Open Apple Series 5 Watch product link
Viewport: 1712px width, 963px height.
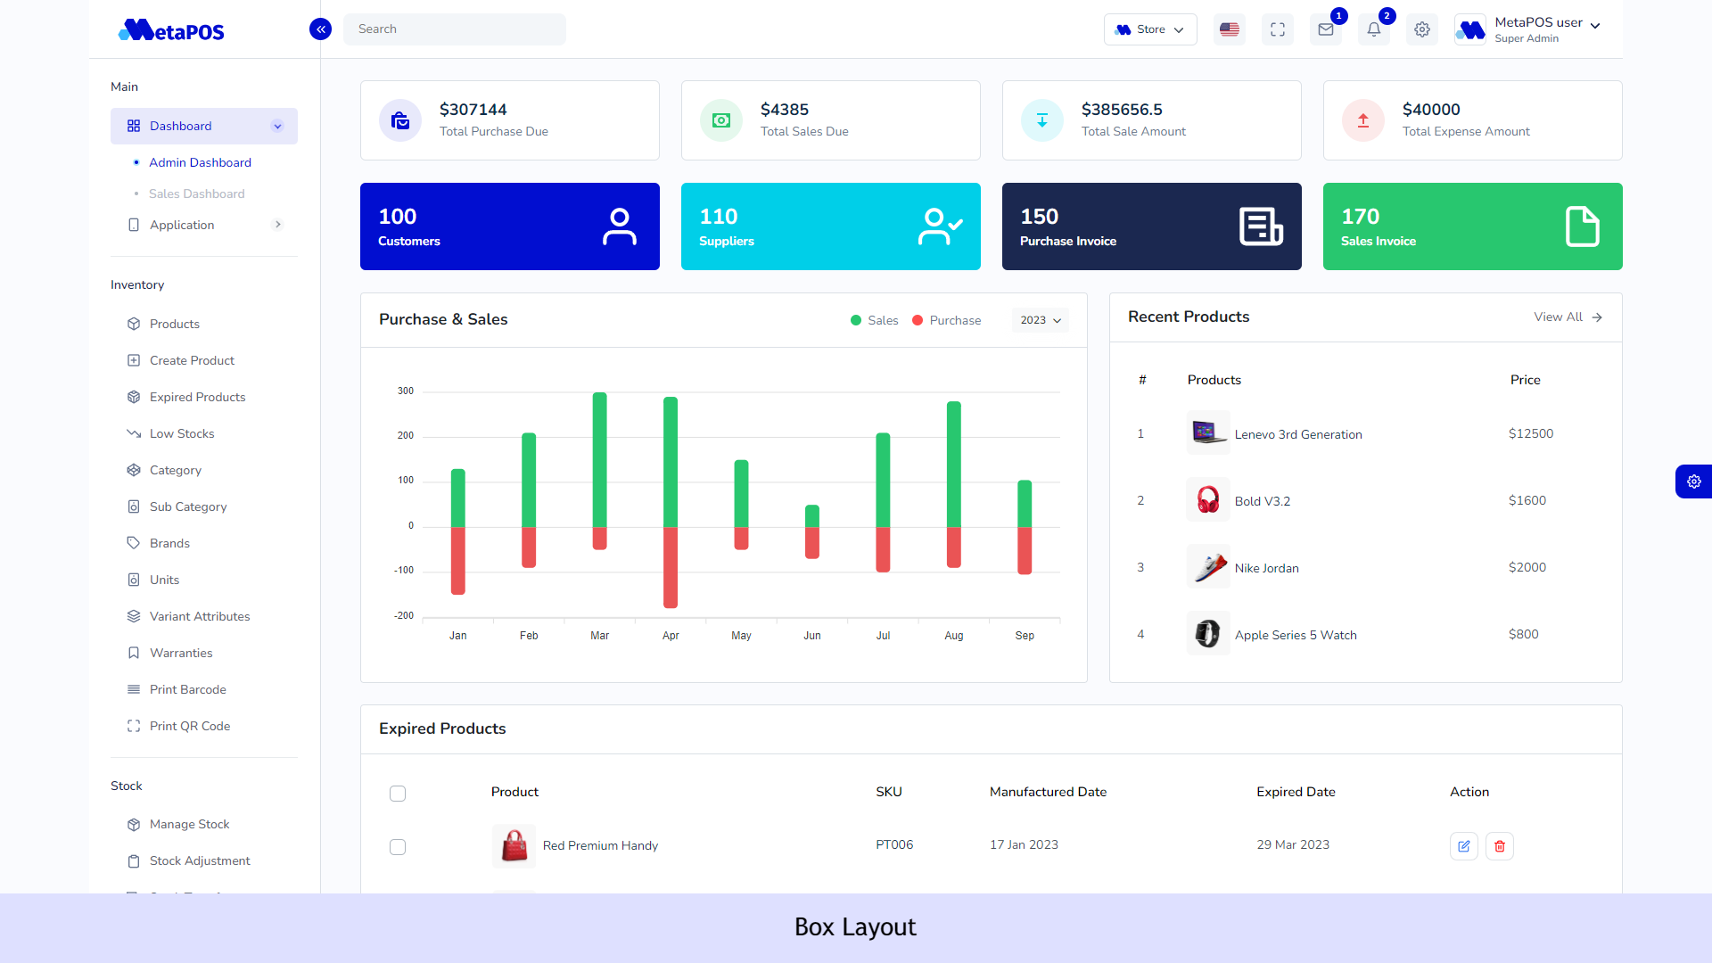[x=1296, y=635]
